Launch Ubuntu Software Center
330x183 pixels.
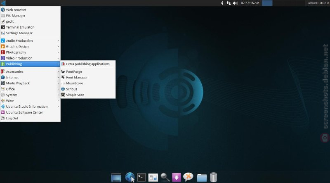click(30, 112)
